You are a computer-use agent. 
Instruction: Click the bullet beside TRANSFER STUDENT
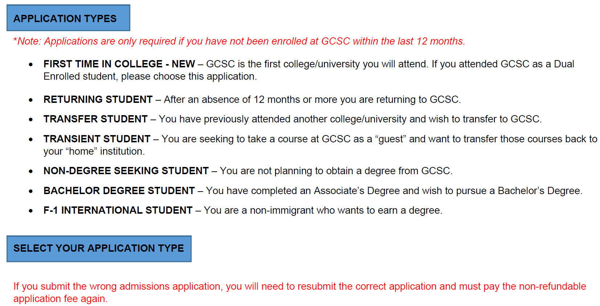click(31, 120)
